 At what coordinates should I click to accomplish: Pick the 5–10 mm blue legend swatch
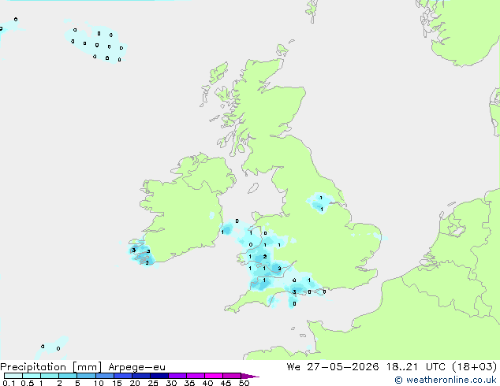87,376
